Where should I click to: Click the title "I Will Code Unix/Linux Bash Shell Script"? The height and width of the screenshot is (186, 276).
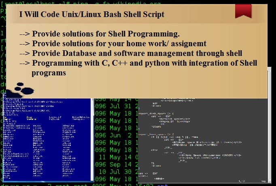tap(92, 14)
